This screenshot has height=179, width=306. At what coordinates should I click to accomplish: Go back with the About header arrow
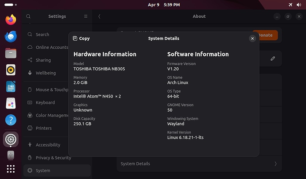click(x=99, y=16)
